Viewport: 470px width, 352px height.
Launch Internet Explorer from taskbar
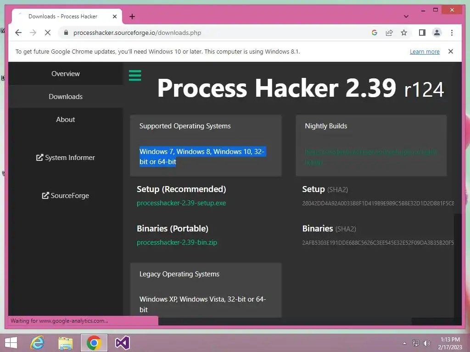click(38, 343)
